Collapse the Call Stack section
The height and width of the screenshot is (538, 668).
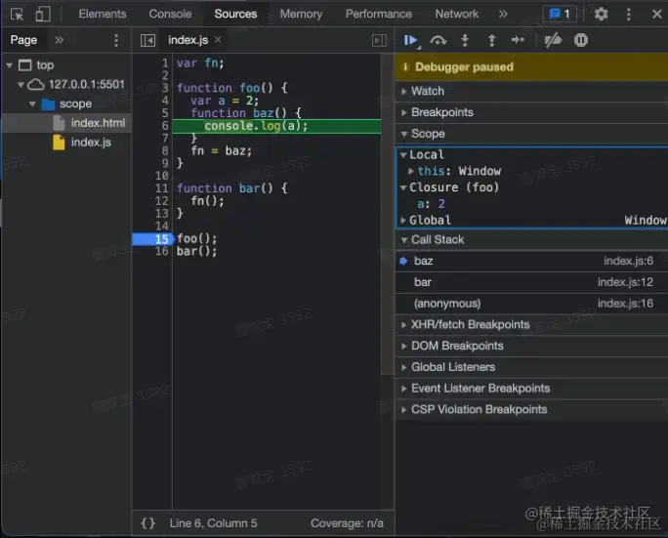point(531,240)
